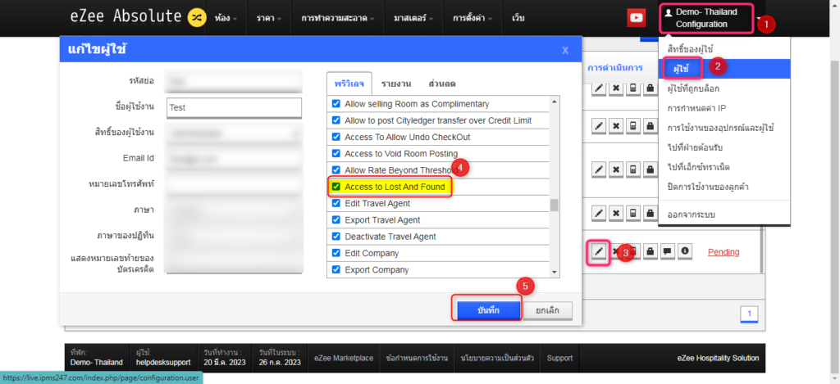This screenshot has width=840, height=384.
Task: Select การกำหนดค่า IP menu entry
Action: (x=724, y=108)
